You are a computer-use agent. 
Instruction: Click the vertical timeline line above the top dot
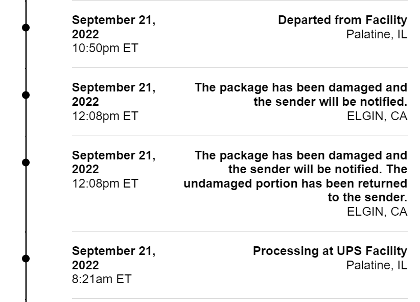point(26,10)
